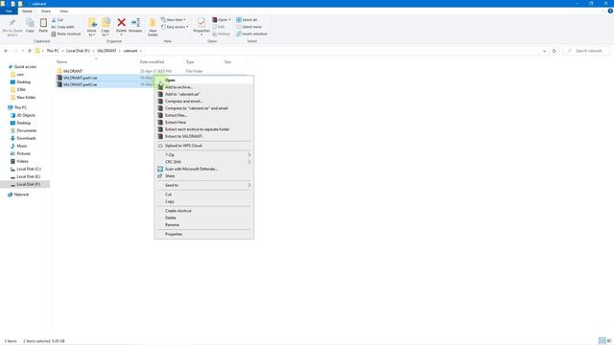Image resolution: width=614 pixels, height=345 pixels.
Task: Choose Extract each archive to separate folder
Action: [203, 129]
